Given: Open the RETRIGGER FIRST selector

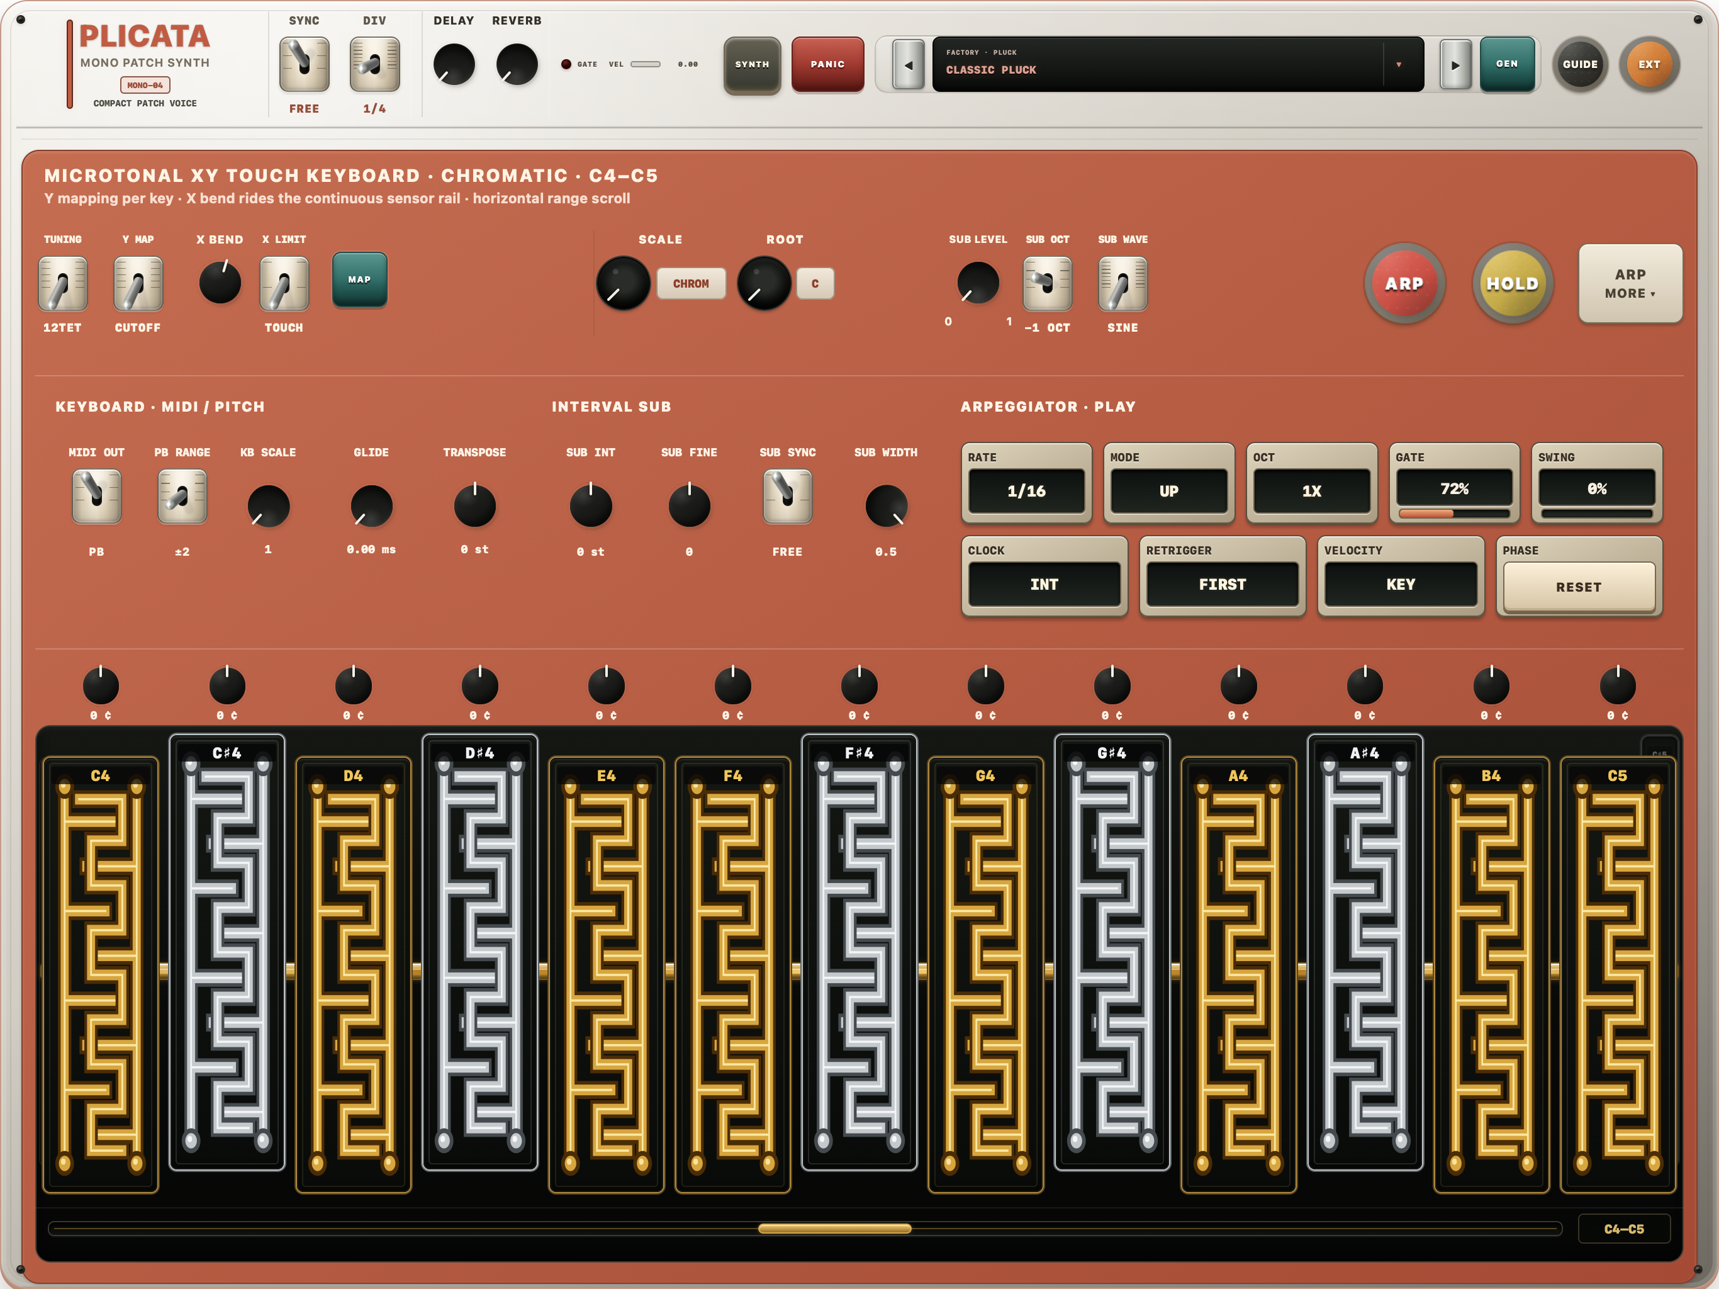Looking at the screenshot, I should (1222, 584).
